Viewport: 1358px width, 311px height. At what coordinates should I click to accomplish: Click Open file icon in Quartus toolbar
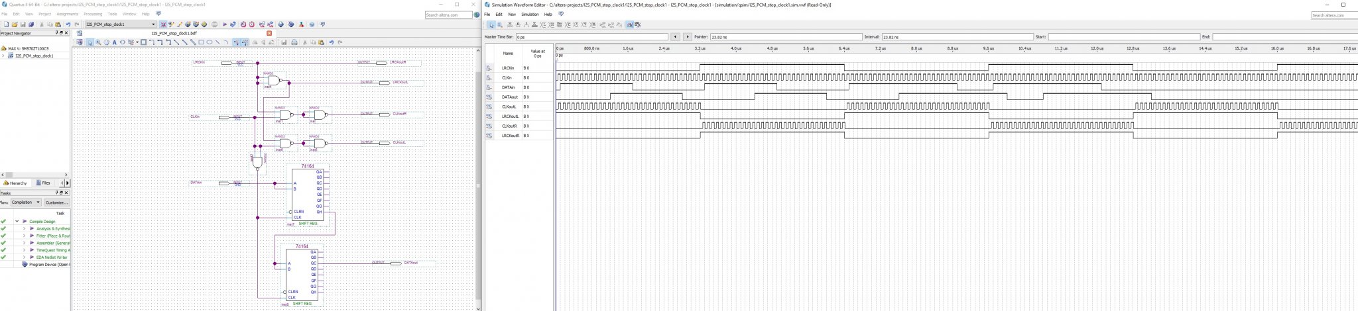pos(15,24)
